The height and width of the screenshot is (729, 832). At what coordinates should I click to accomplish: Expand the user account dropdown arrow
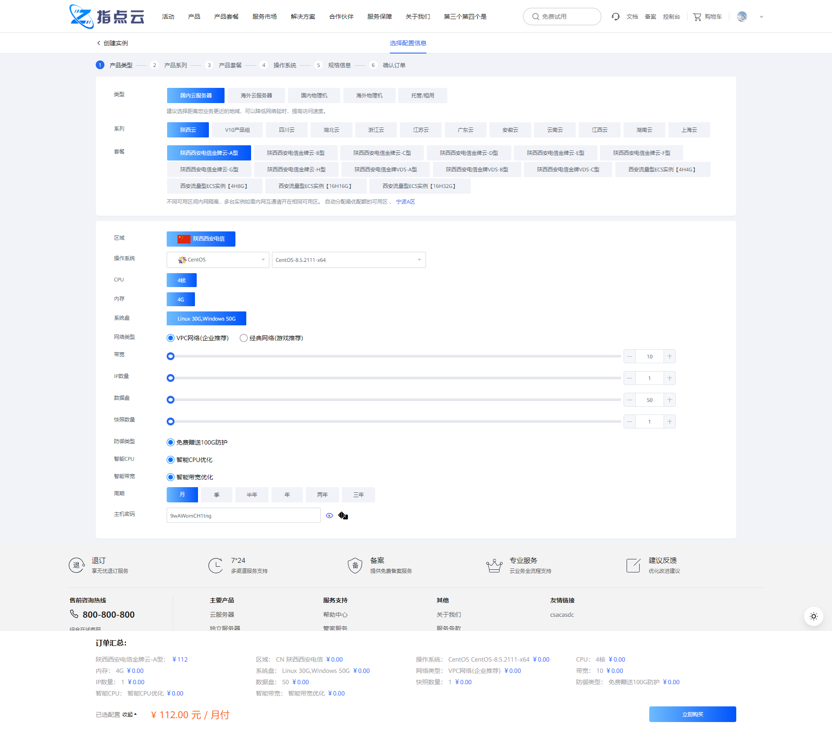pyautogui.click(x=762, y=17)
